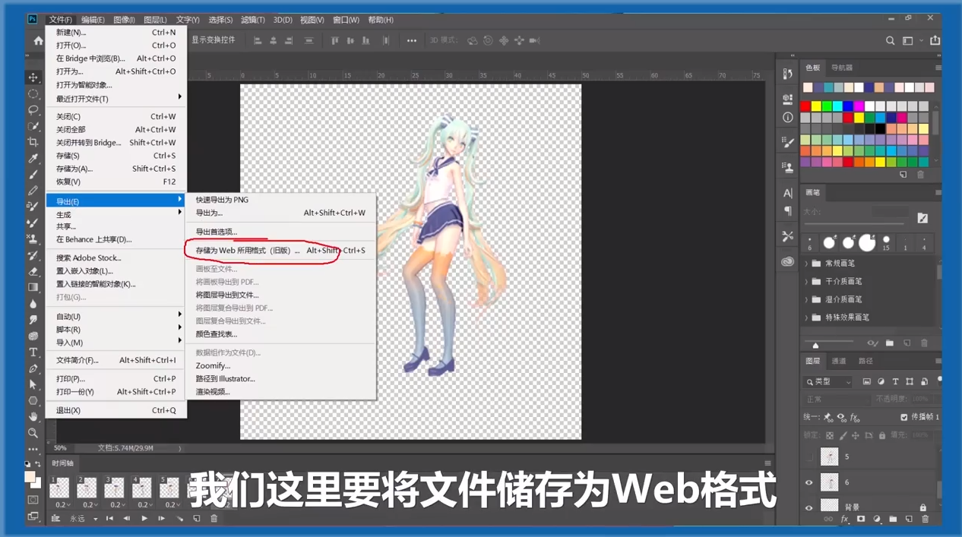Screen dimensions: 962x537
Task: Click 导出为... menu entry
Action: [x=280, y=213]
